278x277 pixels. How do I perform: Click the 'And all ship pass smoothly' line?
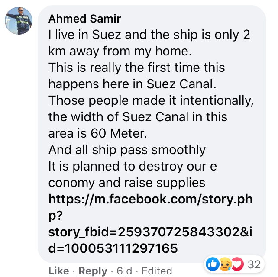point(127,150)
